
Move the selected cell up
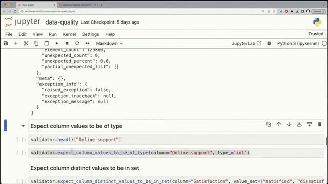(279, 124)
